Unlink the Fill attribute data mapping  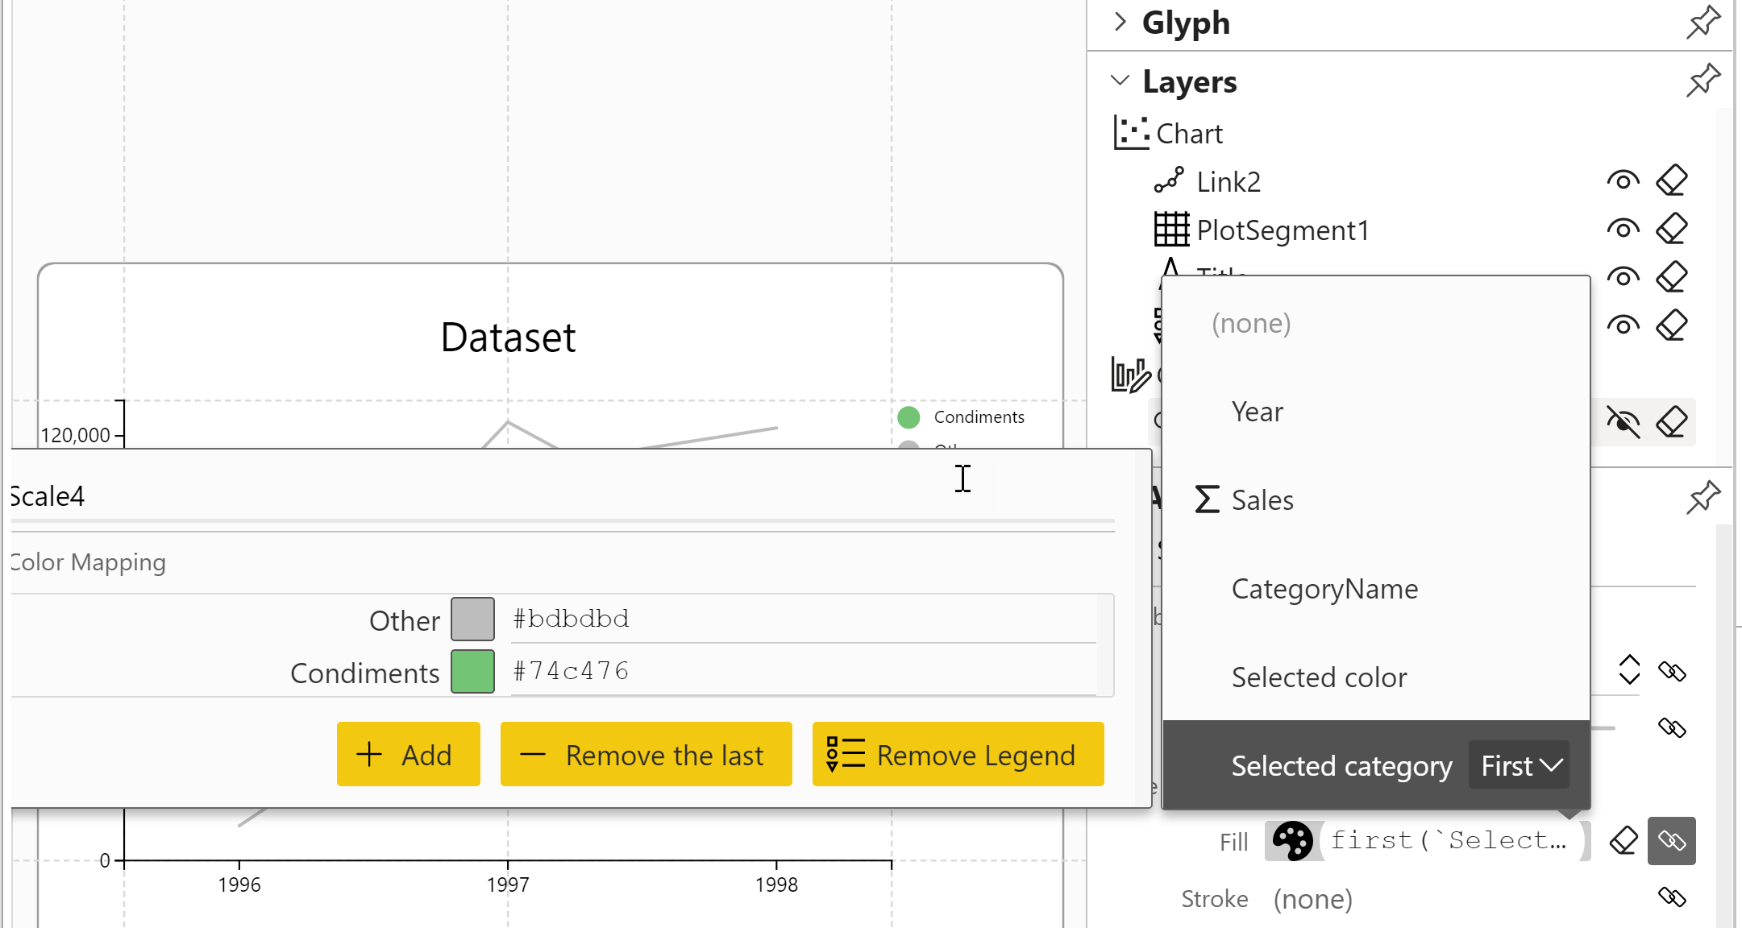point(1672,841)
